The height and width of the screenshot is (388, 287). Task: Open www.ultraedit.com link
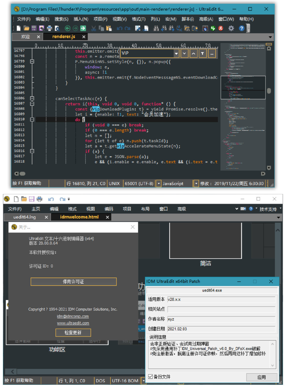point(73,323)
